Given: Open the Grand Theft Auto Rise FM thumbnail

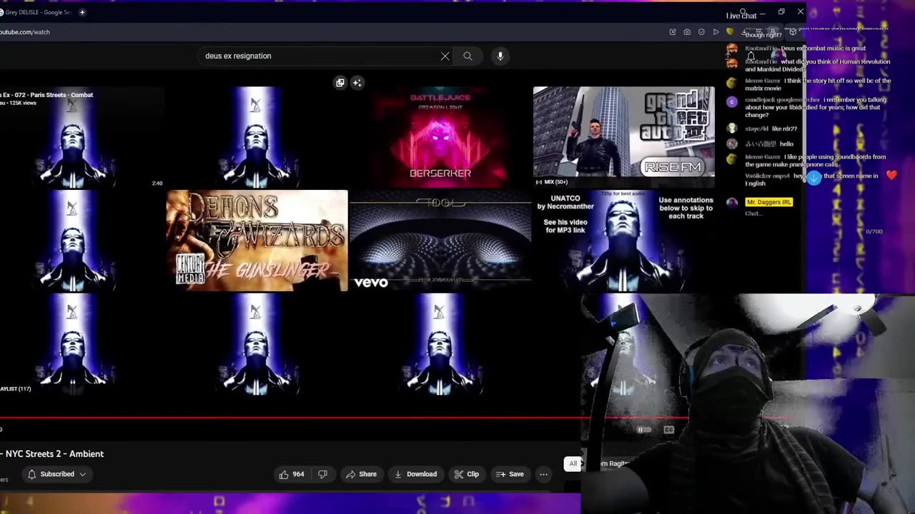Looking at the screenshot, I should click(623, 132).
